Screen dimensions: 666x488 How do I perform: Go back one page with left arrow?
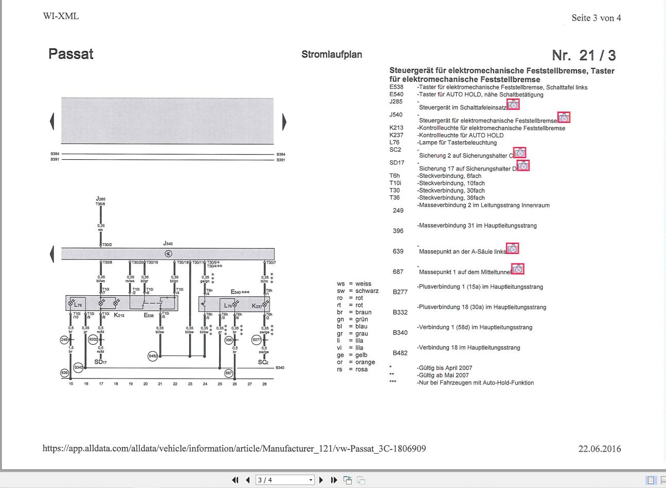(x=248, y=479)
